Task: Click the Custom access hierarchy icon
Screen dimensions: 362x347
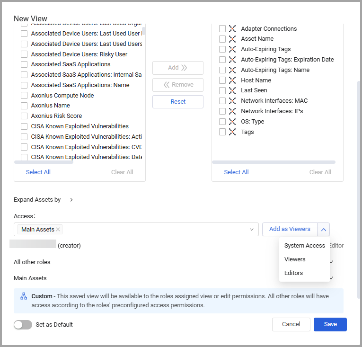Action: coord(24,296)
